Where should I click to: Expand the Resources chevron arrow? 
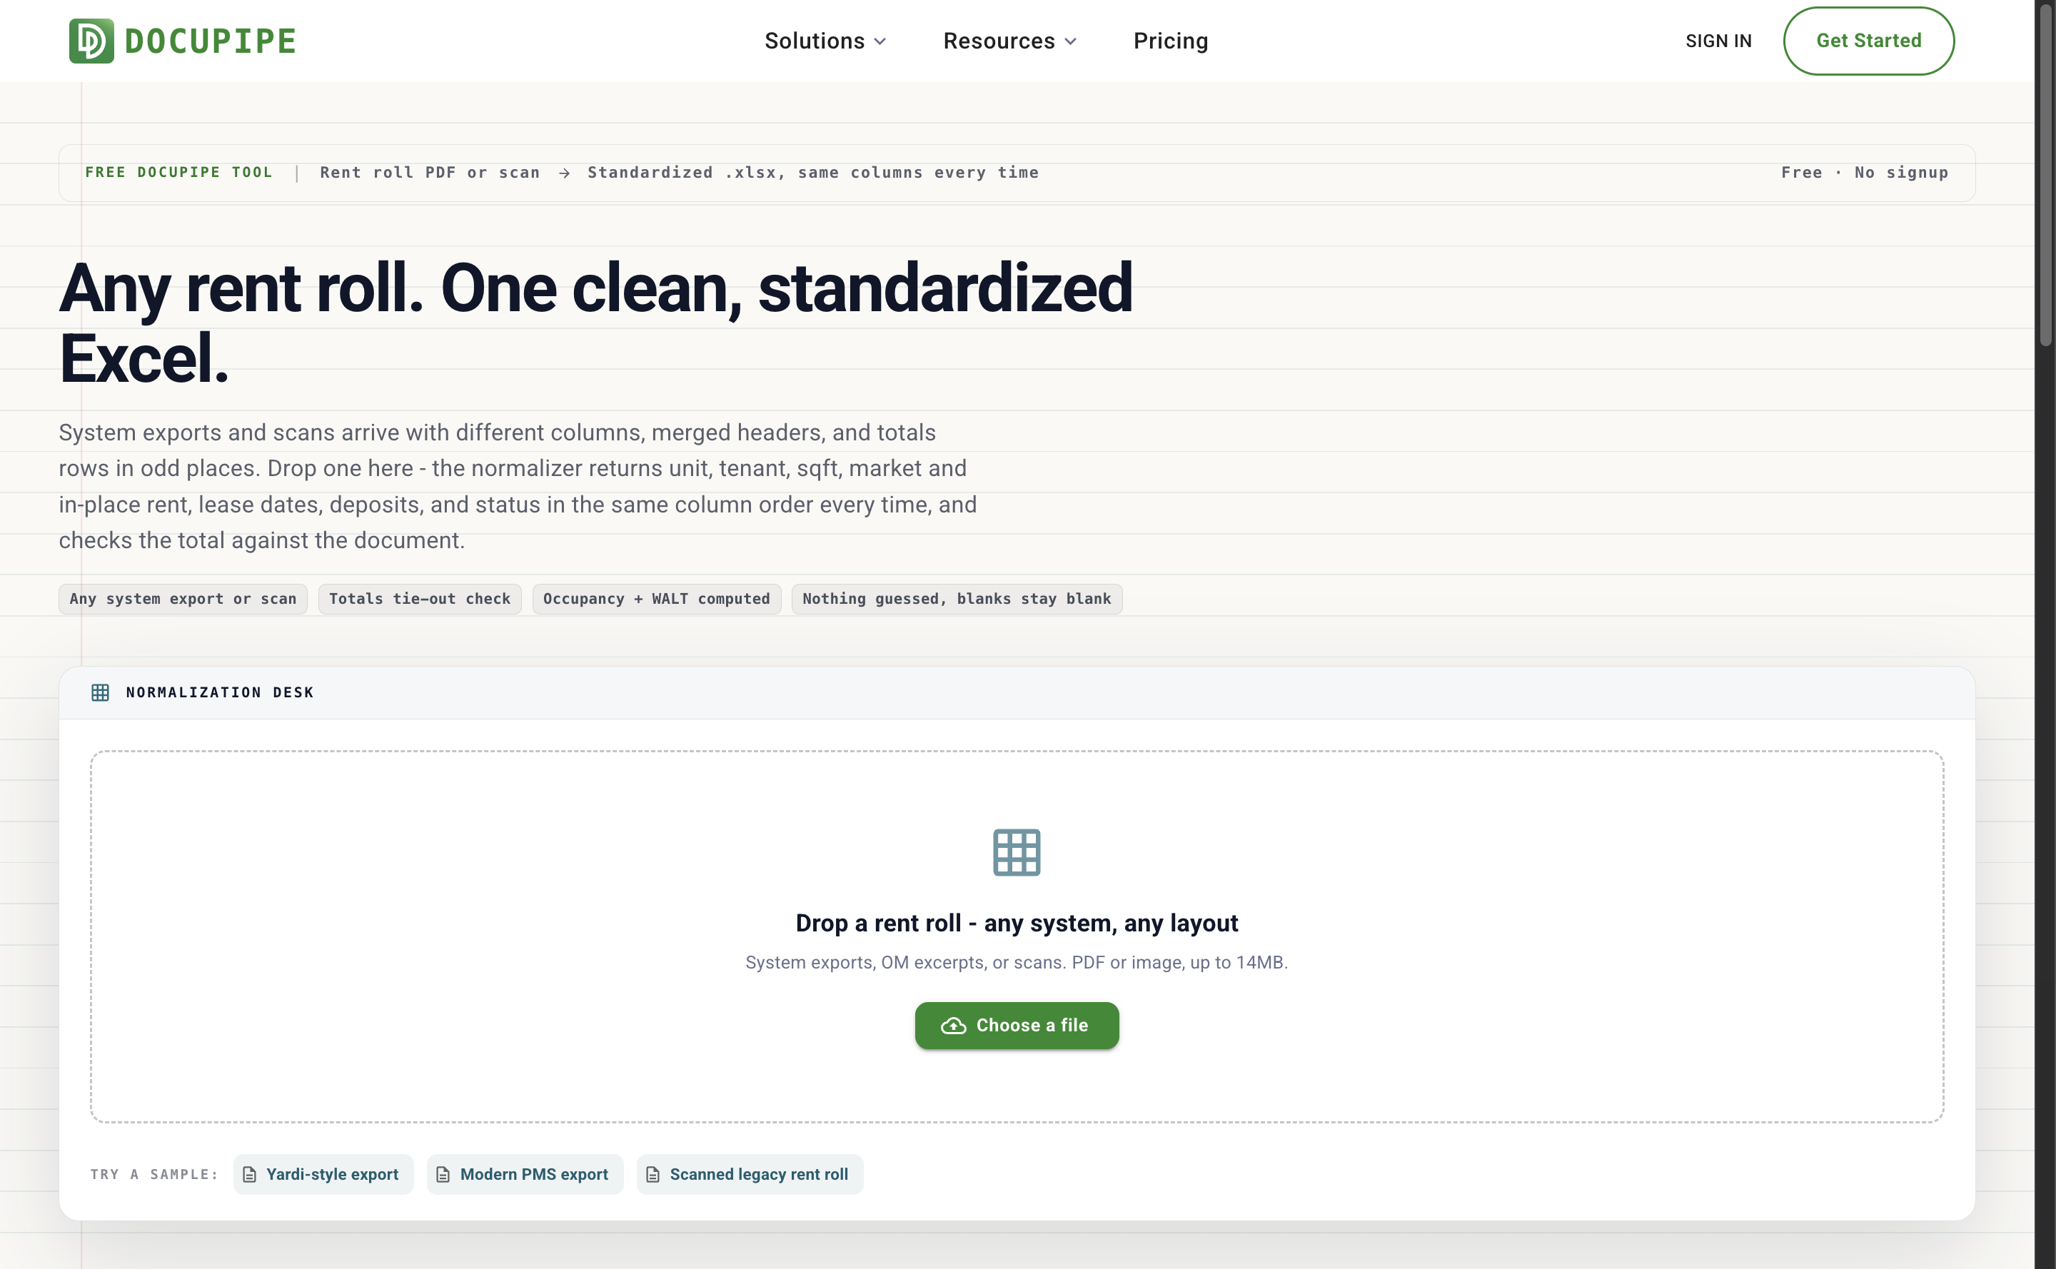pyautogui.click(x=1070, y=42)
